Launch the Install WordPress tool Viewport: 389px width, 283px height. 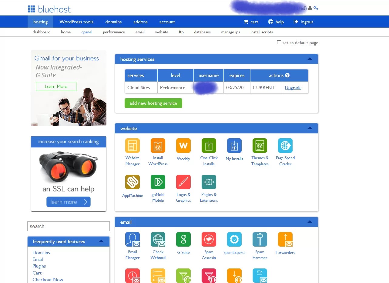(x=158, y=146)
